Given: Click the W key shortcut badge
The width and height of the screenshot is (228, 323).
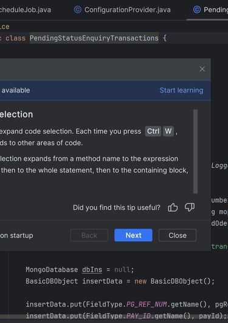Looking at the screenshot, I should [x=168, y=131].
